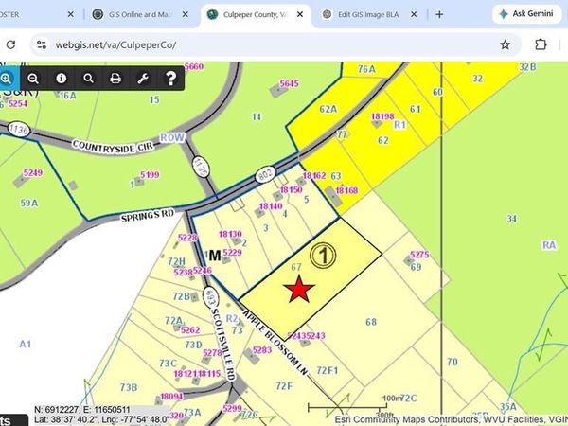
Task: Click the route 1135 road shield
Action: (x=201, y=167)
